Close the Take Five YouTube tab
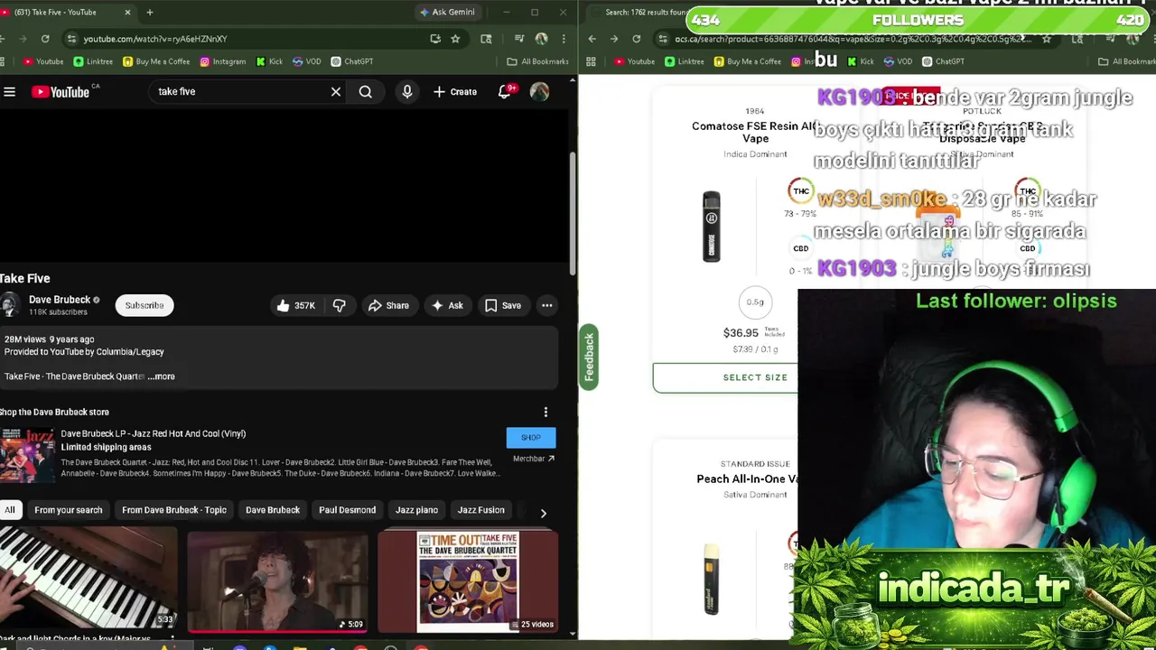Viewport: 1156px width, 650px height. (x=127, y=13)
